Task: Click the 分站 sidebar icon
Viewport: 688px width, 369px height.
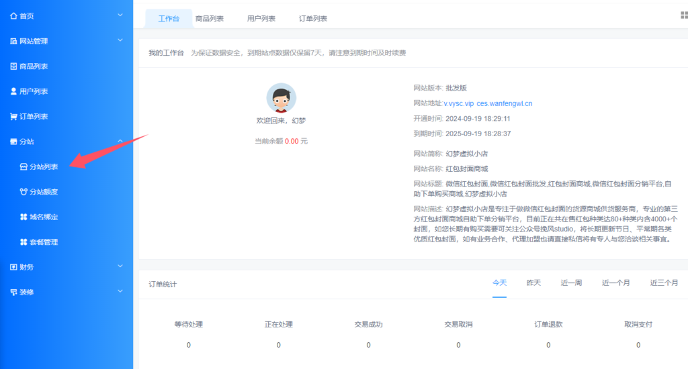Action: tap(13, 142)
